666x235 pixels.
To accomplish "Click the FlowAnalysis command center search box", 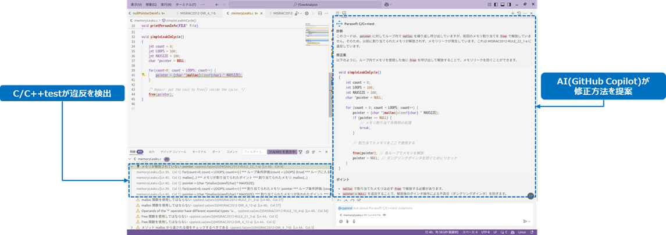I will click(x=305, y=4).
